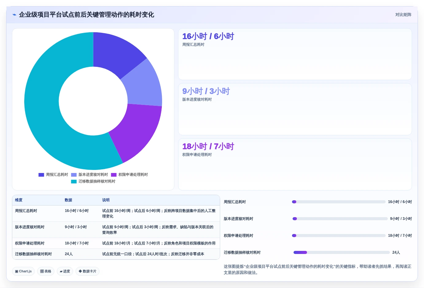Viewport: 424px width, 288px height.
Task: Click progress value 16小时 / 6小时
Action: click(400, 202)
